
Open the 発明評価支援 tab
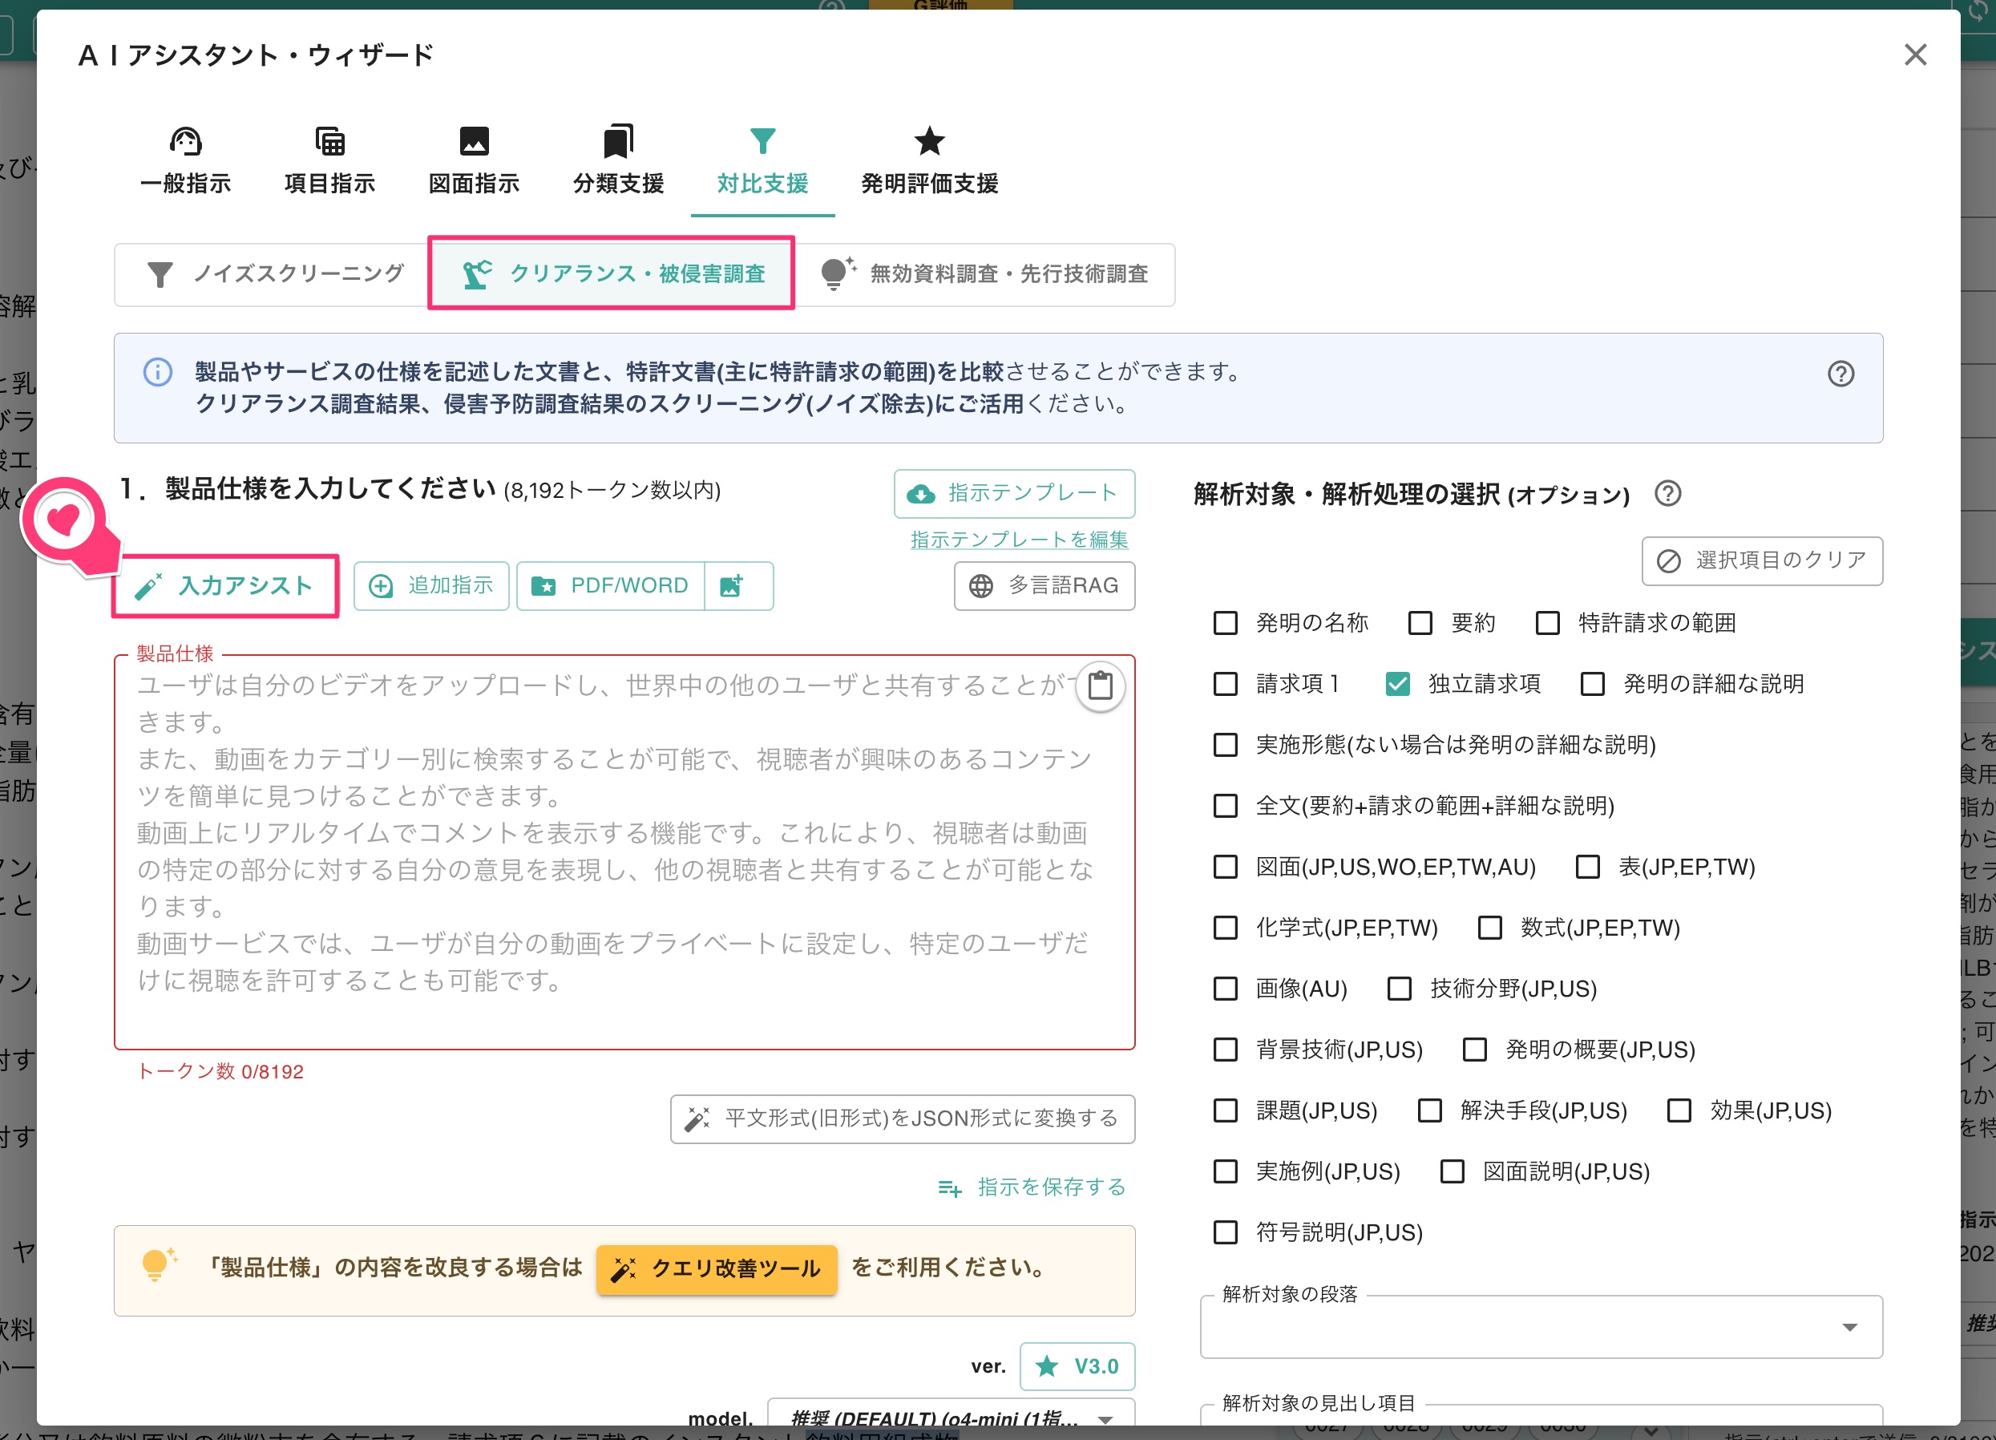(929, 162)
